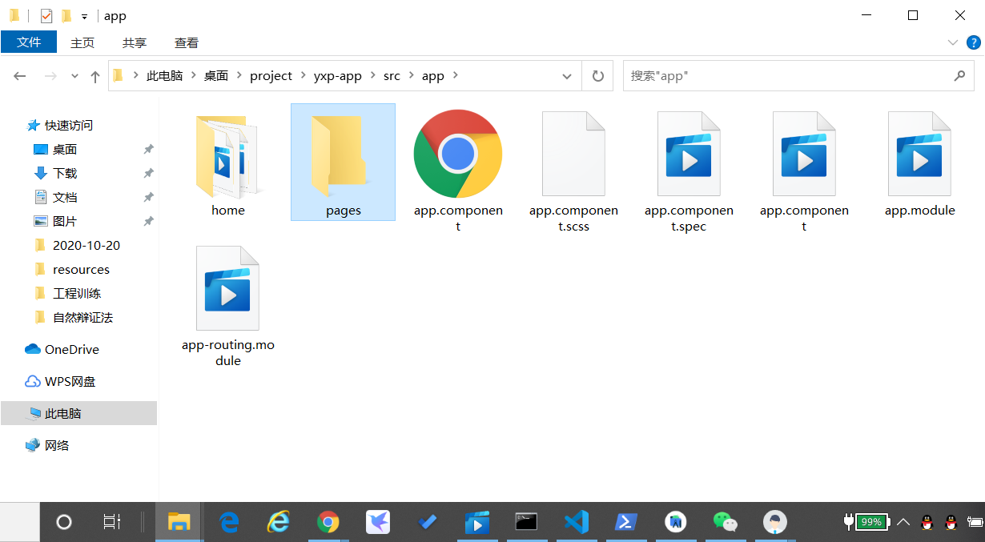Select 快速访问 in the navigation pane

[x=69, y=125]
